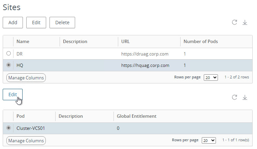
Task: Sort by Number of Pods column
Action: click(x=201, y=41)
